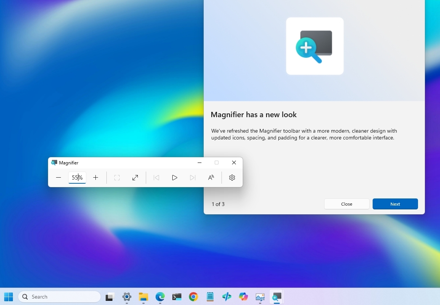Select the Magnifier icon in the taskbar
The image size is (440, 305).
coord(277,297)
